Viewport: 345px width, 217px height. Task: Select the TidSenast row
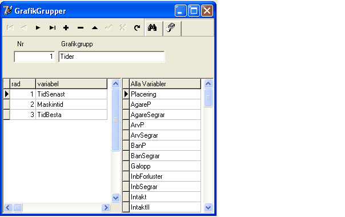[55, 94]
